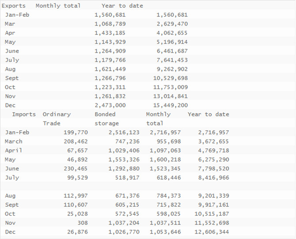Select July bonded storage value 518,917
296x239 pixels.
tap(127, 178)
